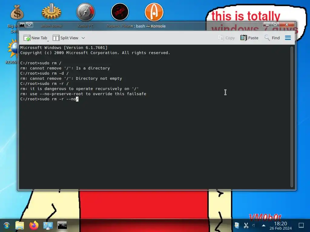The width and height of the screenshot is (310, 232).
Task: Open the Papers, Please desktop icon
Action: click(120, 12)
